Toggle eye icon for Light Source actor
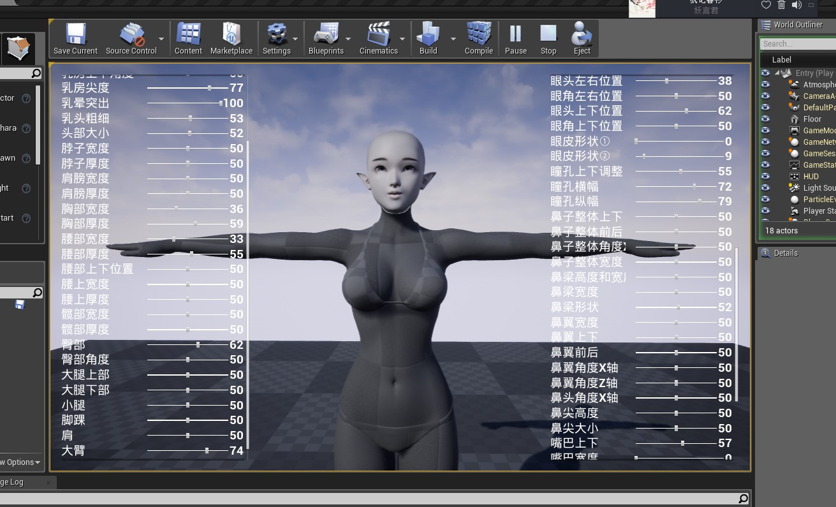836x507 pixels. (x=765, y=188)
